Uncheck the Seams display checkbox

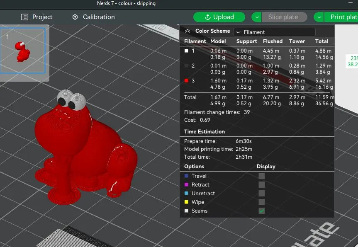click(x=261, y=211)
